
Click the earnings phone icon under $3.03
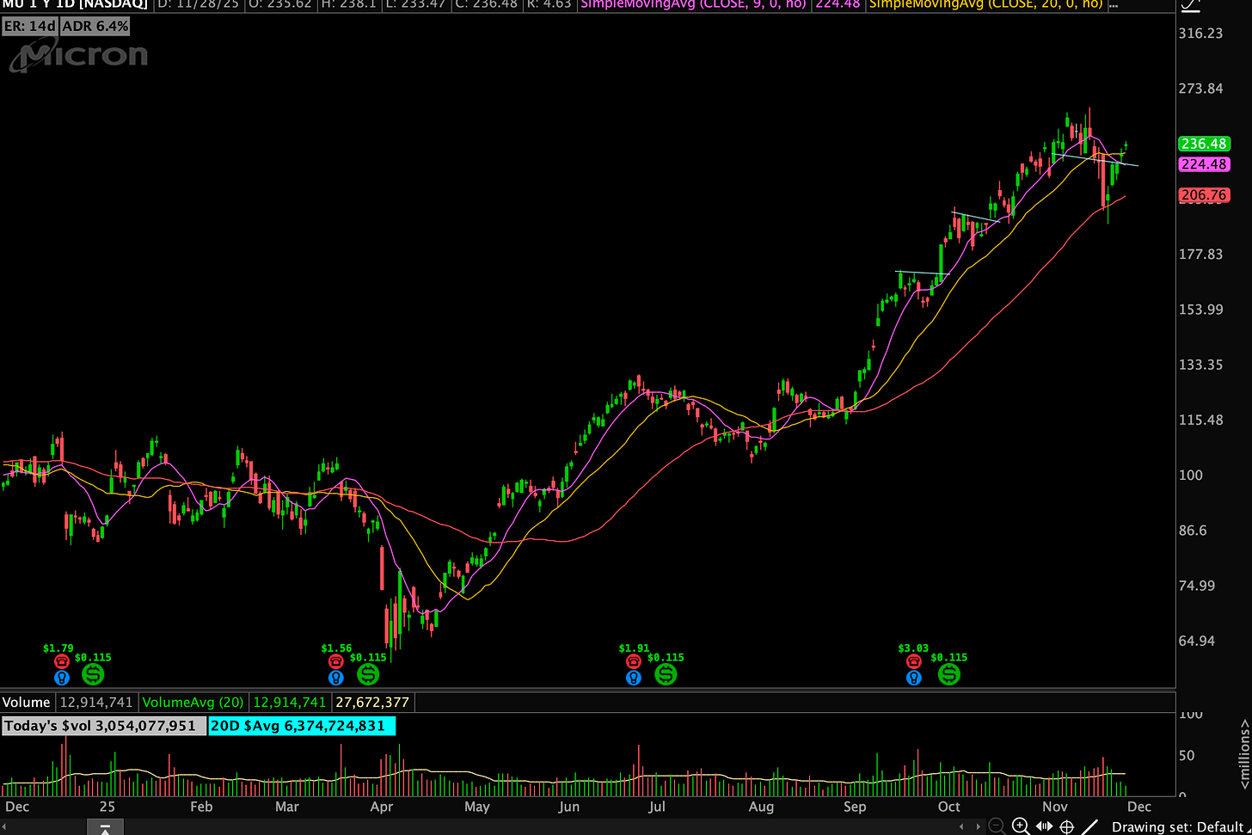pos(913,661)
